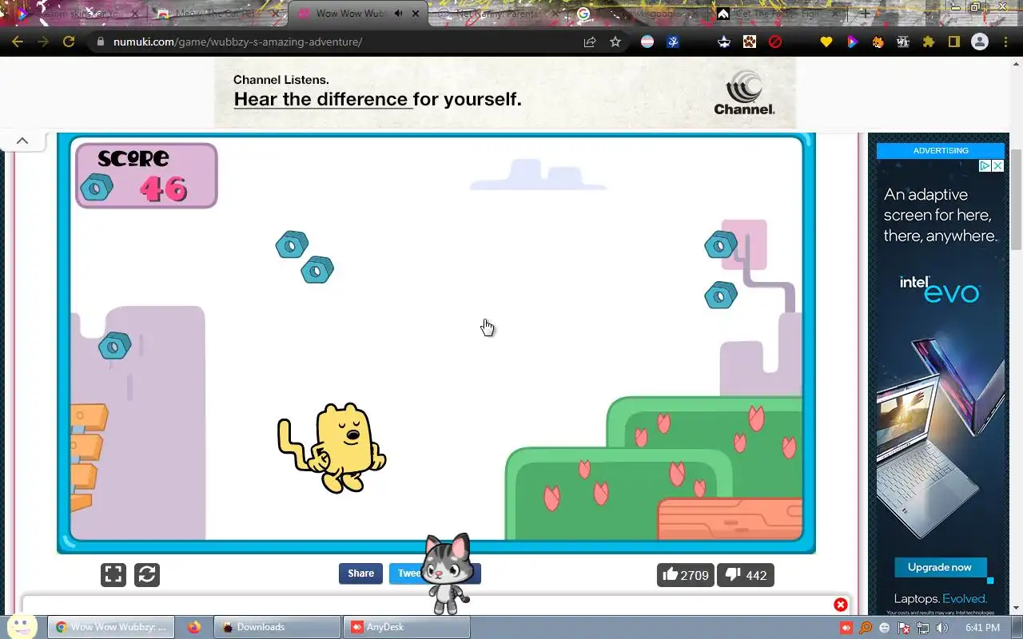Open the volume speaker tray icon
The height and width of the screenshot is (639, 1023).
(x=942, y=628)
